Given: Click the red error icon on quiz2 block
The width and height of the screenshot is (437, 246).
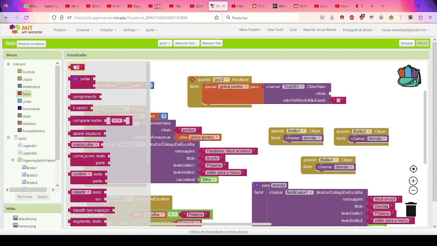Looking at the screenshot, I should (192, 80).
